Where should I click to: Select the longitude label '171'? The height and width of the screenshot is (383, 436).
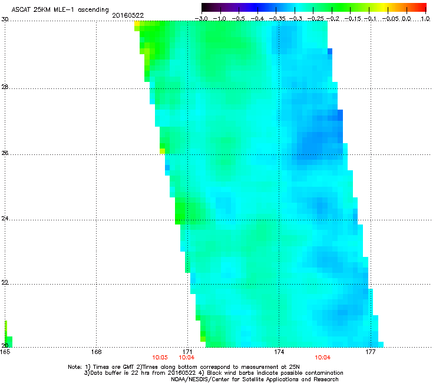coord(188,352)
